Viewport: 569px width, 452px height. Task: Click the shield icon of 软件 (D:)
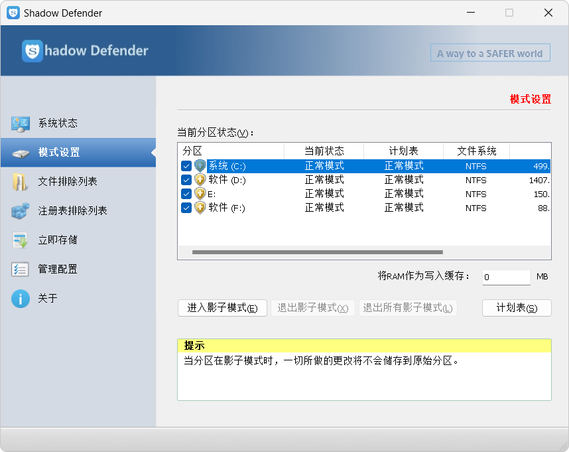pos(200,180)
